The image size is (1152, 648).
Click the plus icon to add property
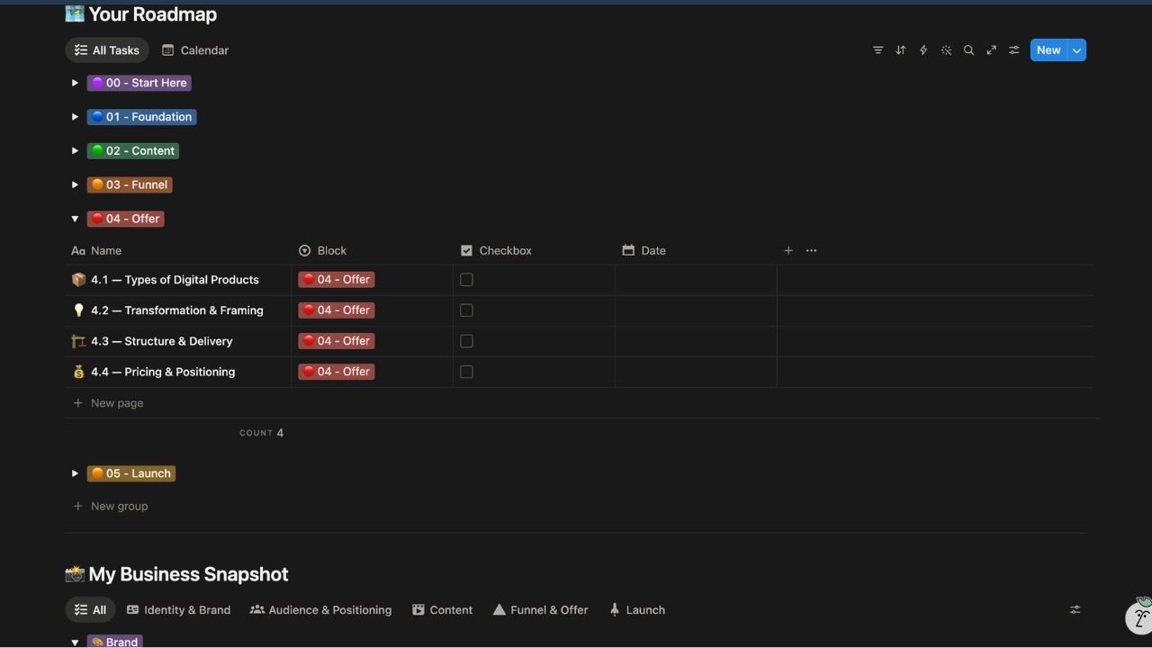(x=788, y=251)
